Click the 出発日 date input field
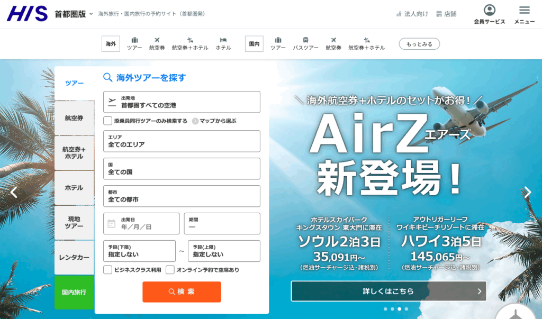Screen dimensions: 542x319 tap(141, 223)
